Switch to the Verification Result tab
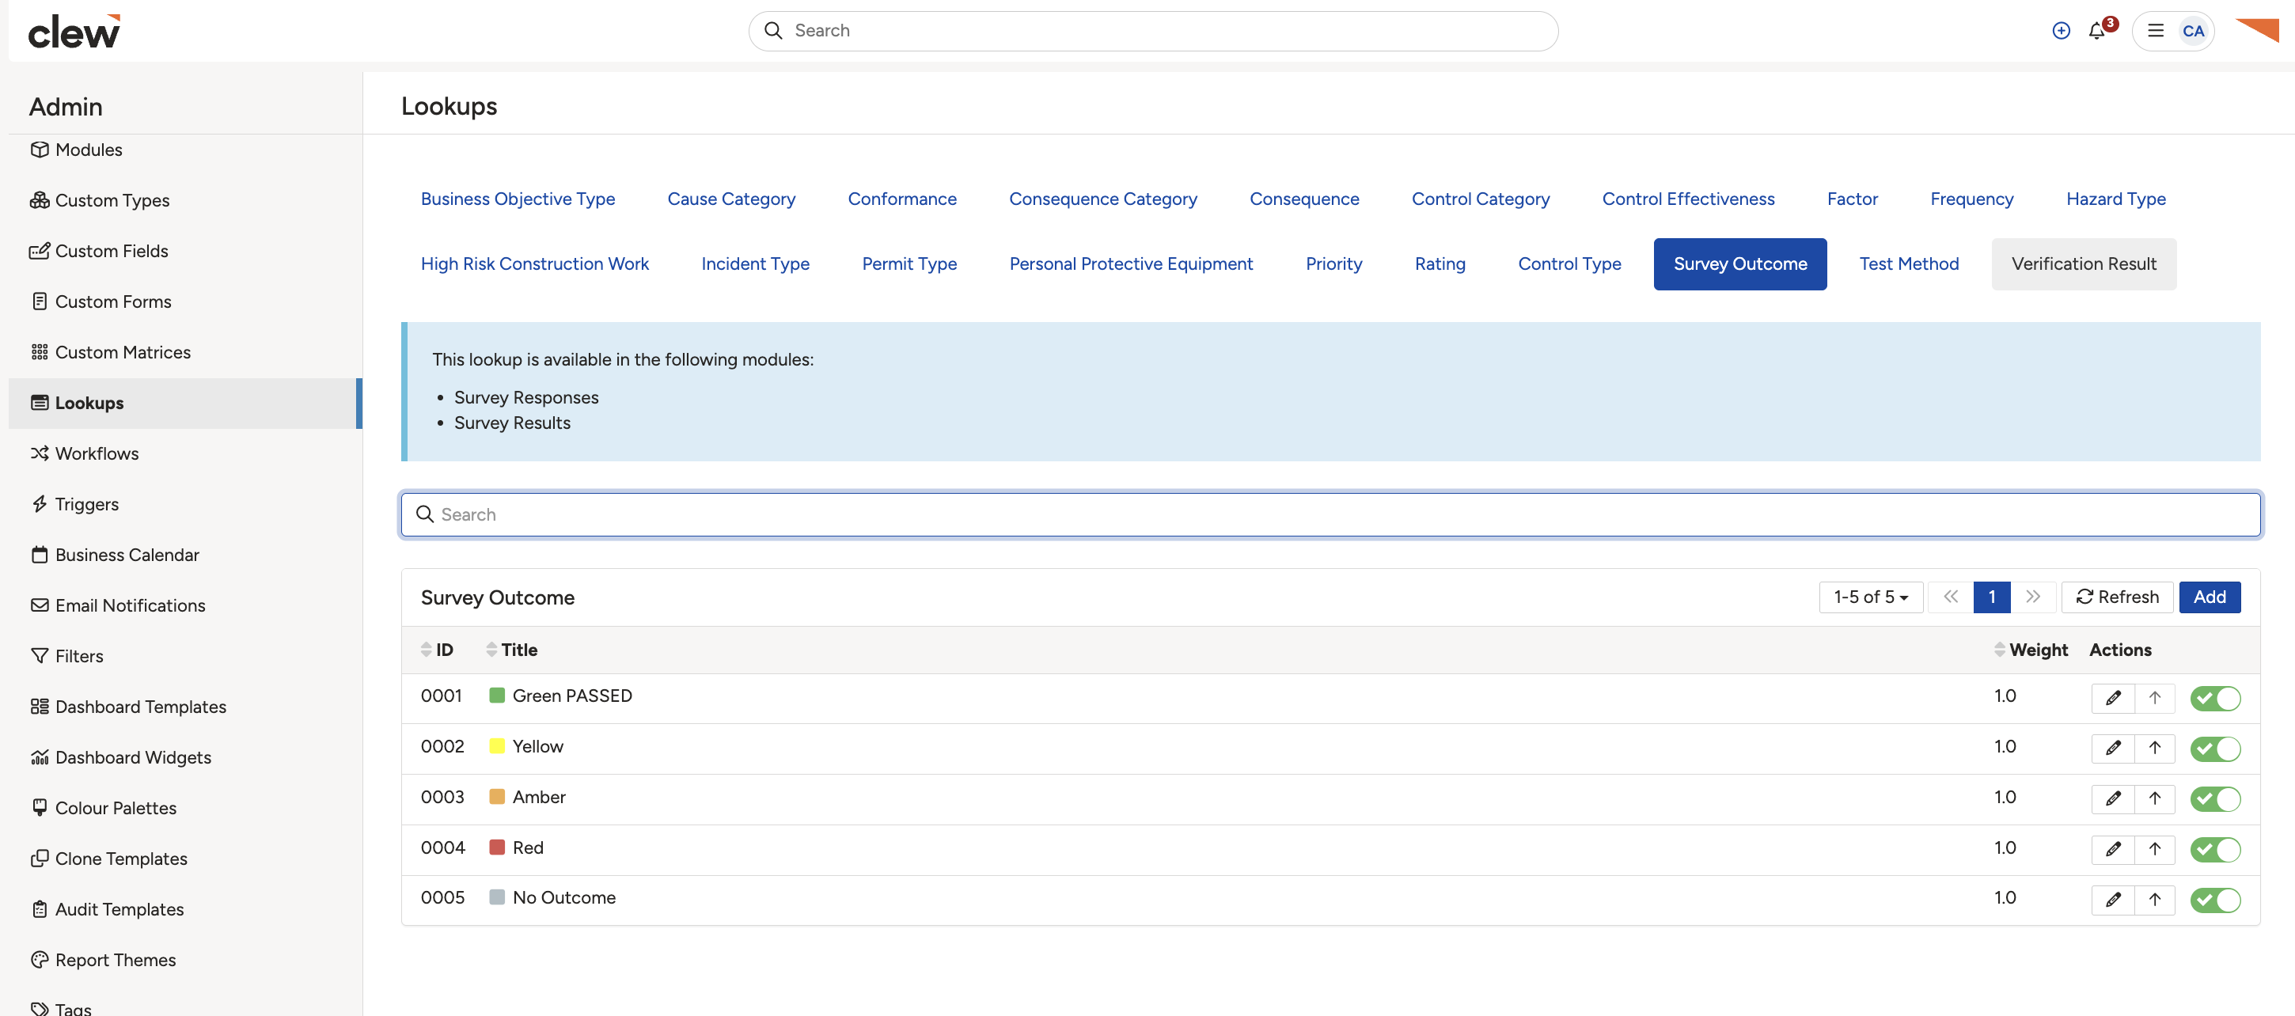 pyautogui.click(x=2083, y=263)
